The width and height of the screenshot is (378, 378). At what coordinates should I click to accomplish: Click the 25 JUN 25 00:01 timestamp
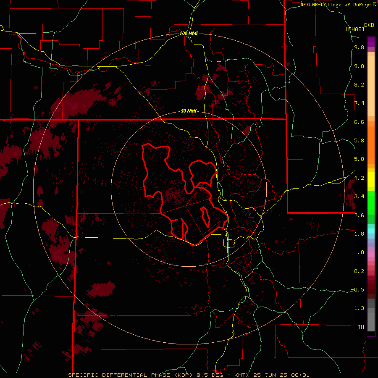(281, 375)
